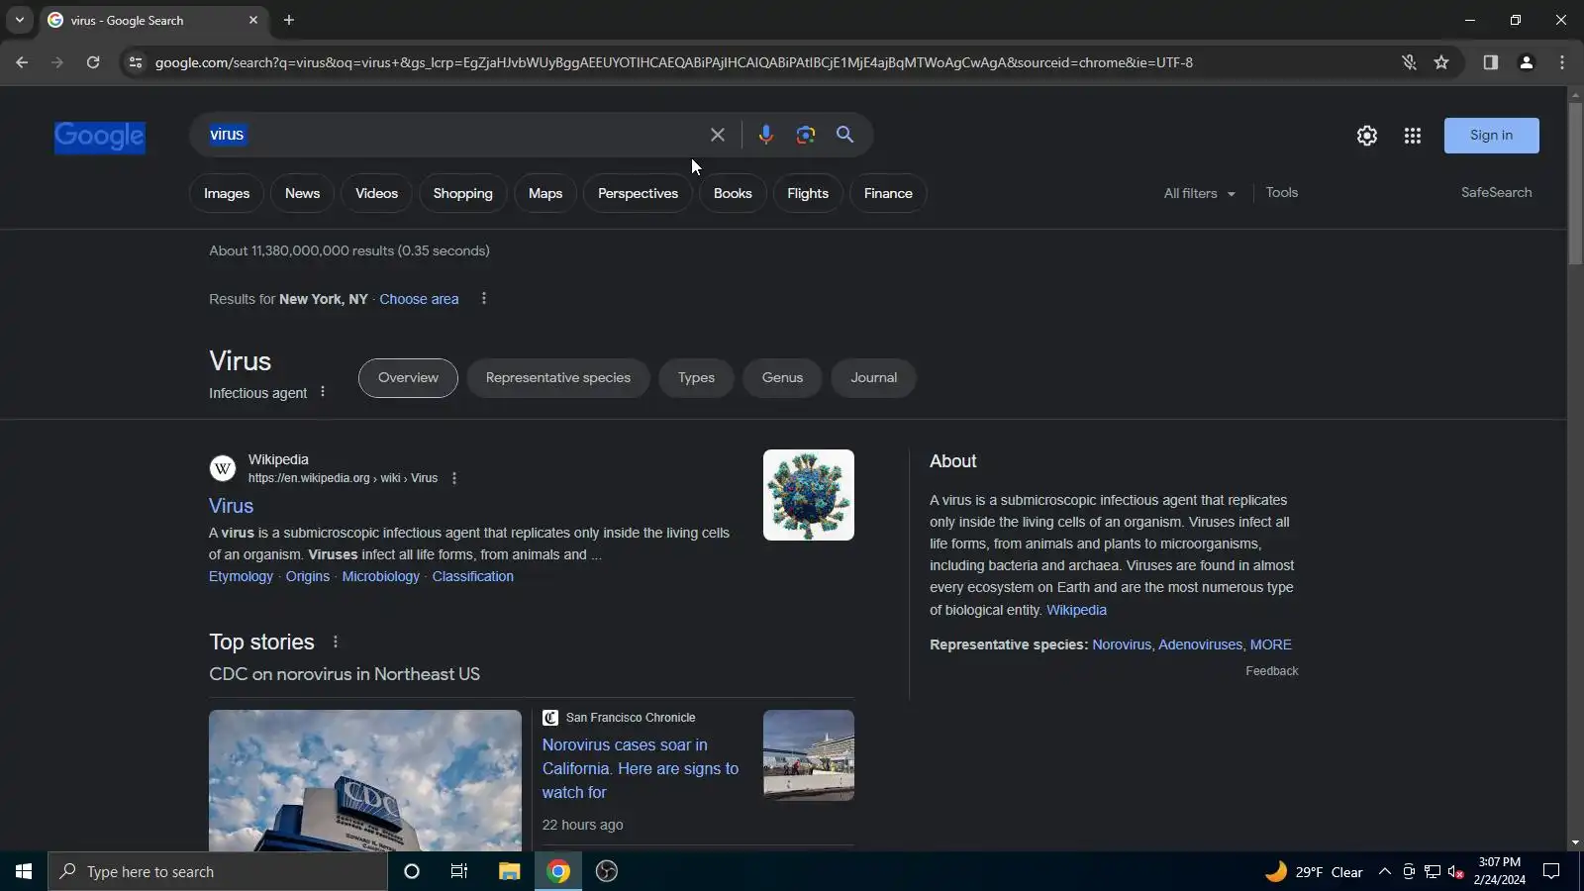Open Cortana from the taskbar
The image size is (1584, 891).
[412, 871]
